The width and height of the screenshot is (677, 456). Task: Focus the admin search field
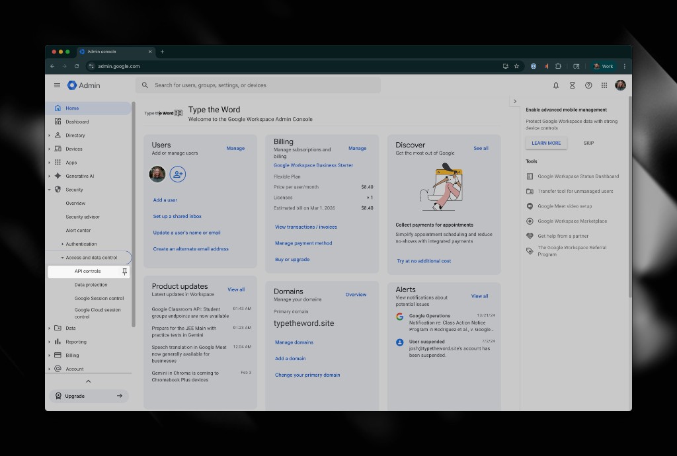[259, 85]
